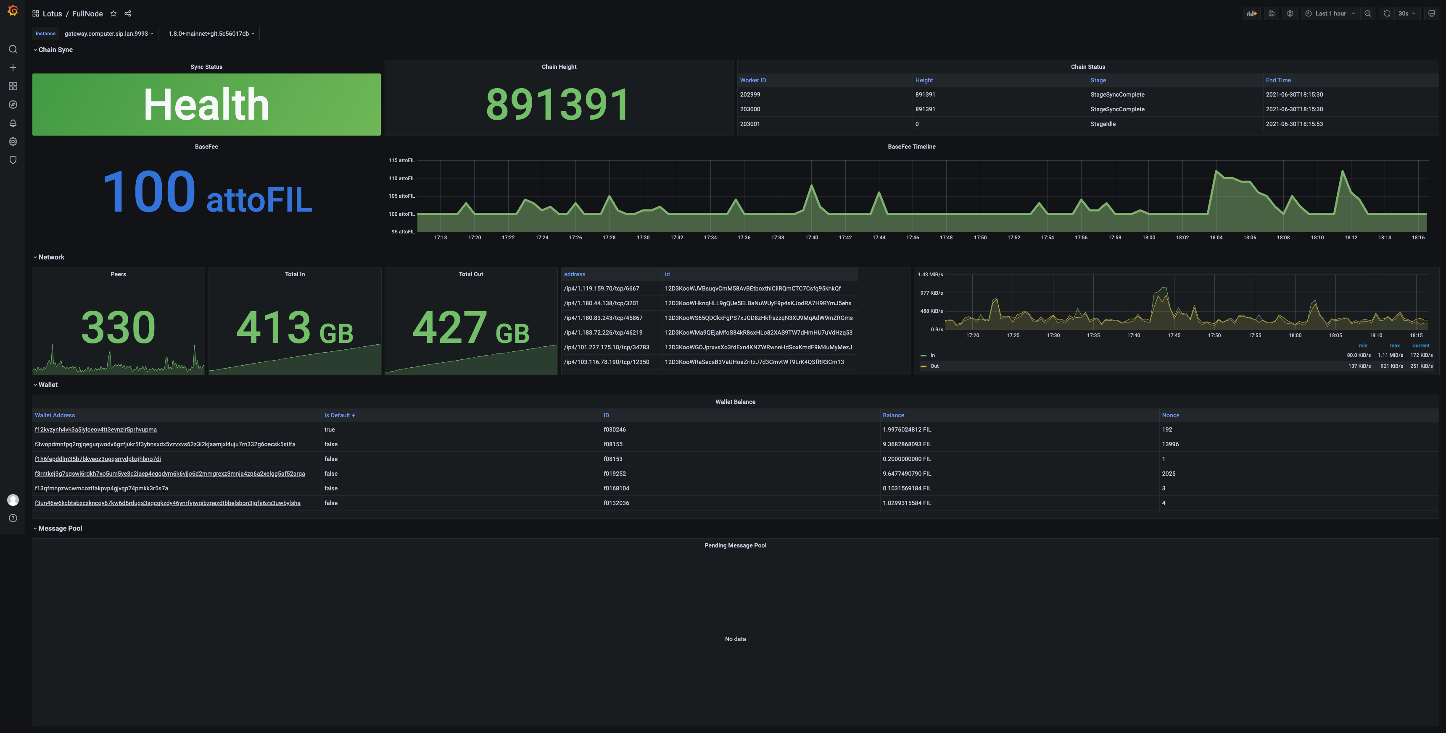Click the refresh dashboard icon
The height and width of the screenshot is (733, 1446).
(x=1387, y=13)
